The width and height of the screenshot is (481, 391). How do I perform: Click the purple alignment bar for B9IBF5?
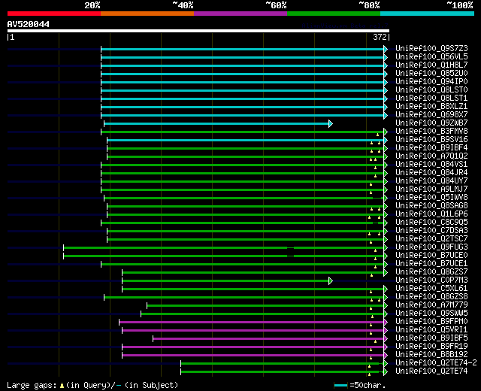click(x=268, y=338)
